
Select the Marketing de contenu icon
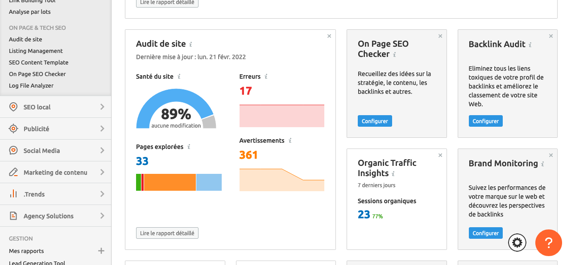pyautogui.click(x=12, y=172)
